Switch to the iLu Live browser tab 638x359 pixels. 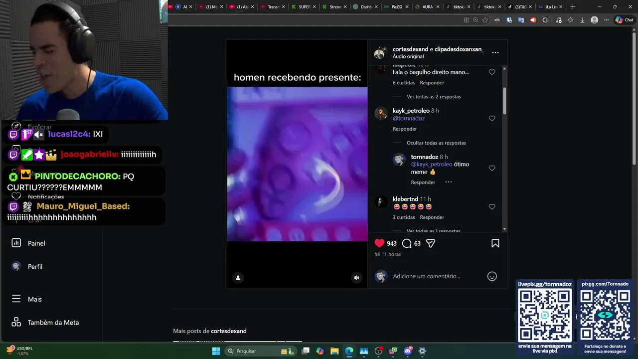tap(551, 7)
